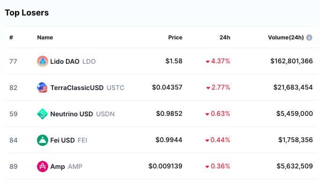Click the Neutrino USD green diamond icon
Screen dimensions: 320x182
[x=43, y=114]
